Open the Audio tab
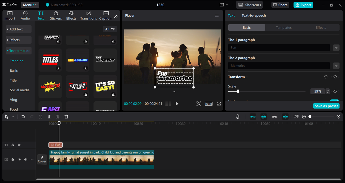Viewport: 345px width, 183px height. (x=25, y=16)
